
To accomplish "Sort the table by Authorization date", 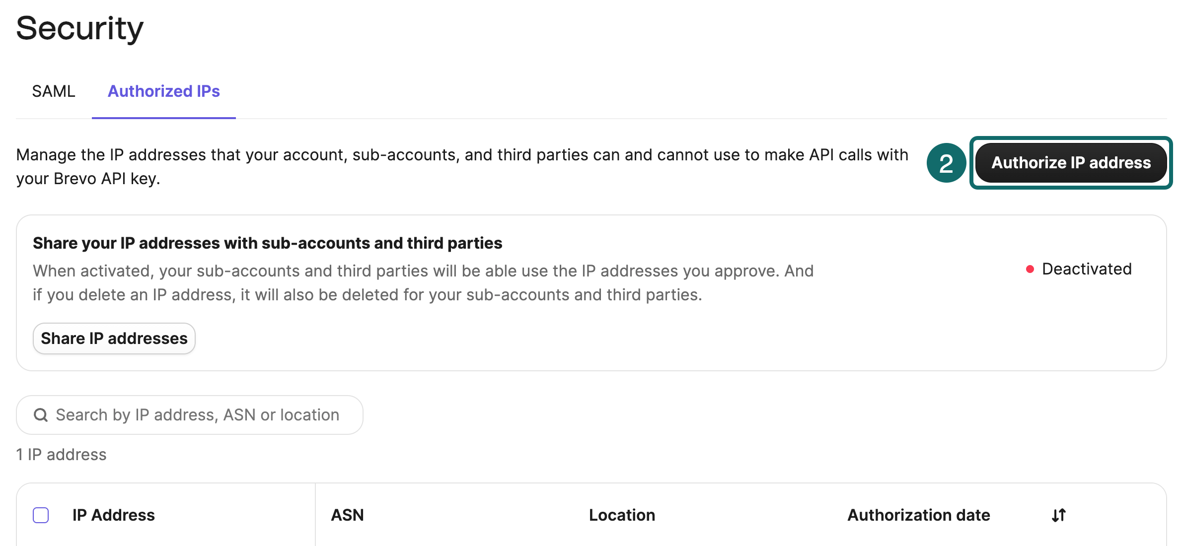I will [x=919, y=515].
